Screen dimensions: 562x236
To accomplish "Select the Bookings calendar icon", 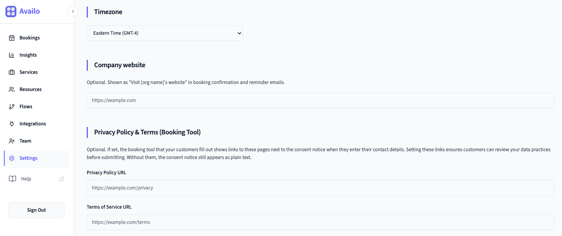I will (12, 38).
